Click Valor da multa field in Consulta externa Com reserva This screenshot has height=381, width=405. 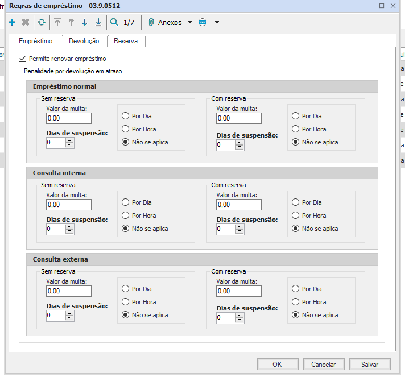239,291
